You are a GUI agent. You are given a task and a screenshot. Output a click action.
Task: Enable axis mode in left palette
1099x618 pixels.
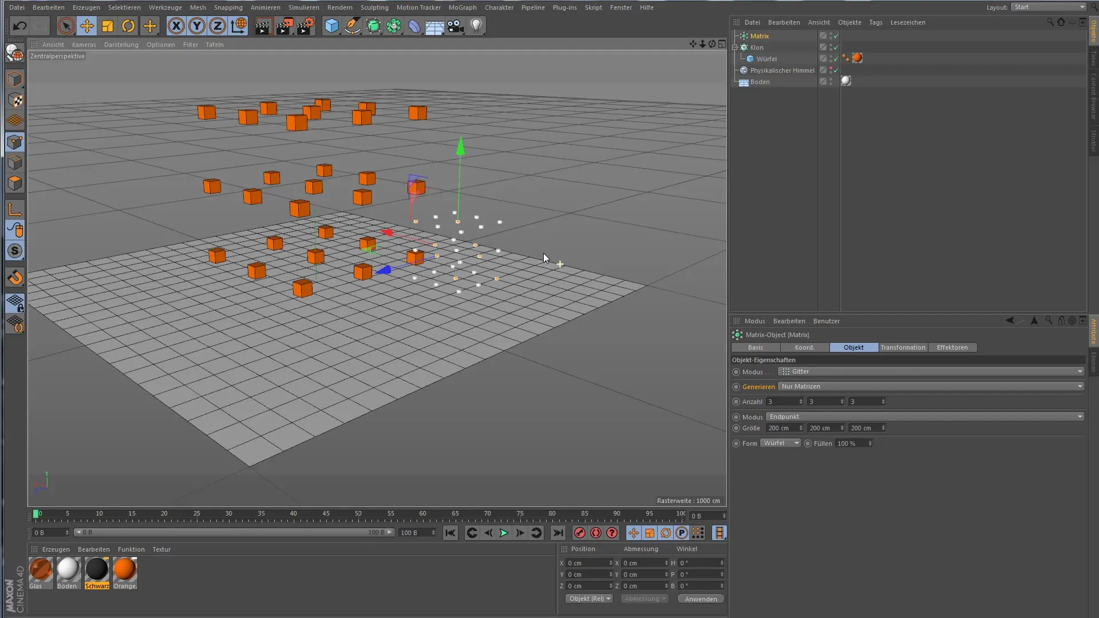tap(15, 209)
